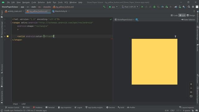199x112 pixels.
Task: Open the Build Variants side panel
Action: coord(2,97)
